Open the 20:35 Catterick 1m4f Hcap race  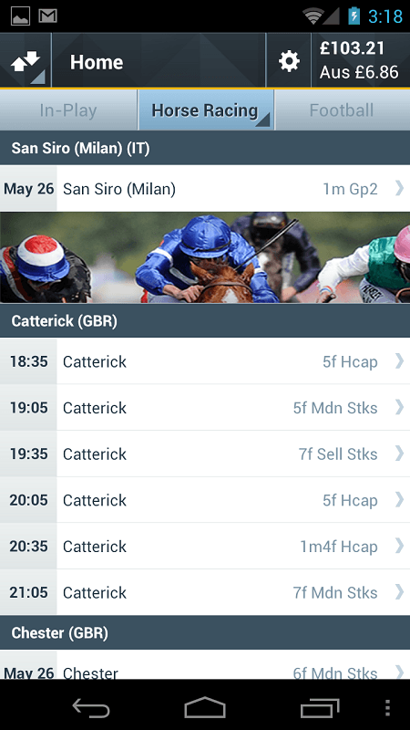pyautogui.click(x=205, y=546)
